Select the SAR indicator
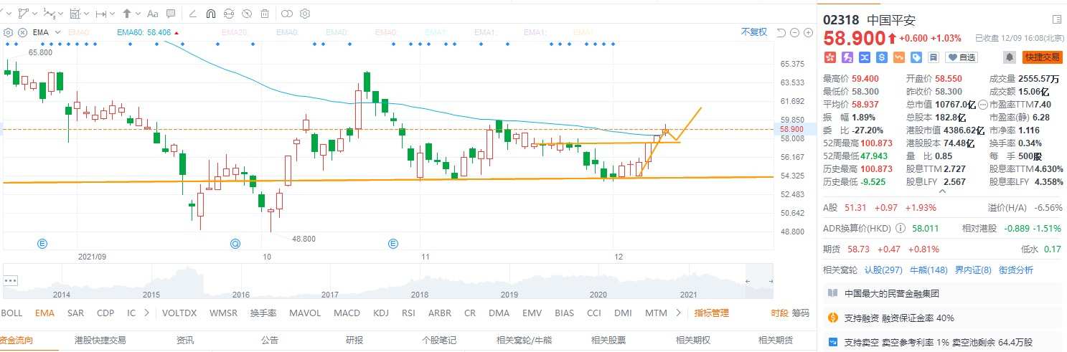1067x352 pixels. 75,313
